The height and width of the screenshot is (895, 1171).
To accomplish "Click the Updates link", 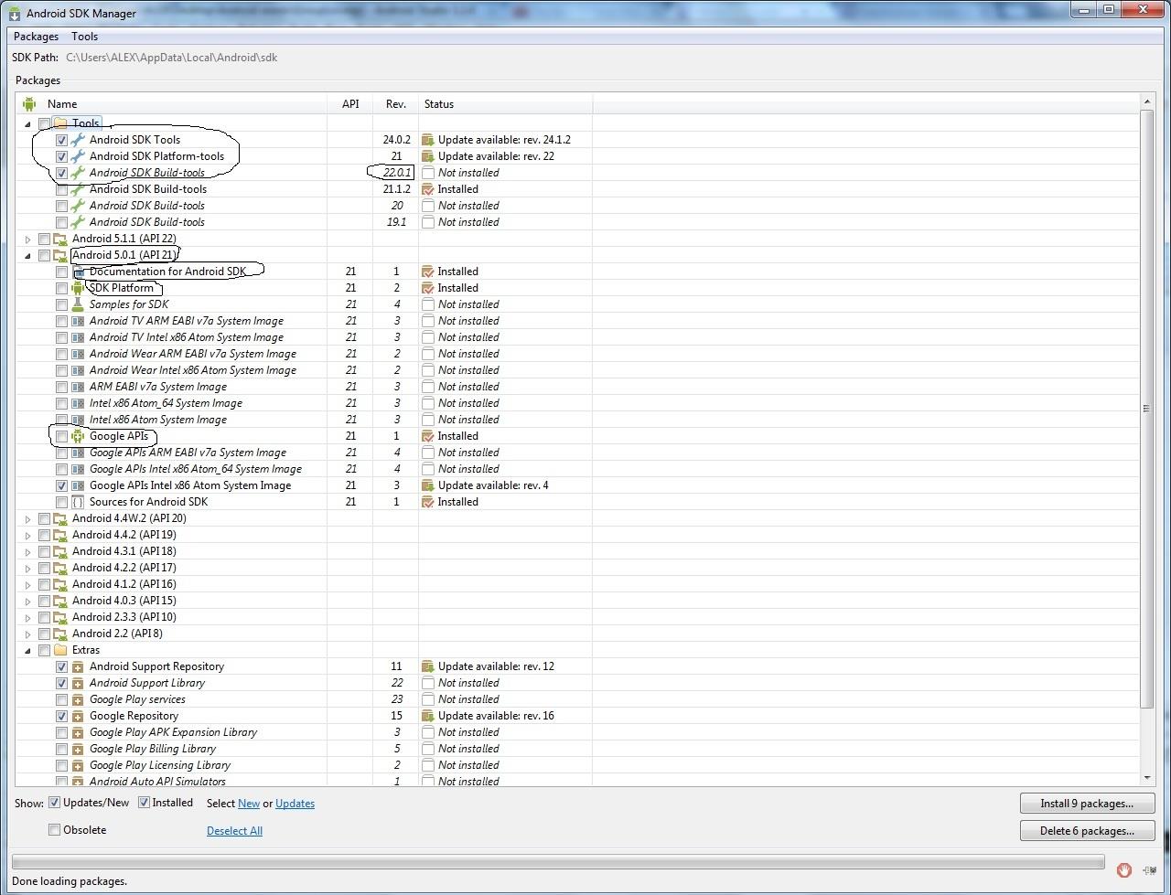I will pyautogui.click(x=295, y=804).
